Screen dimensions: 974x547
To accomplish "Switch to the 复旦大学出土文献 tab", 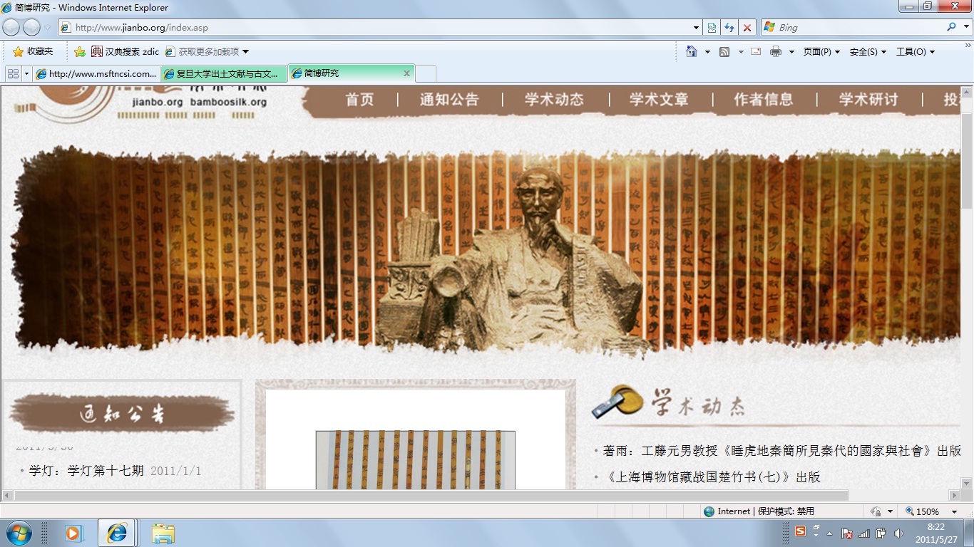I will coord(224,73).
